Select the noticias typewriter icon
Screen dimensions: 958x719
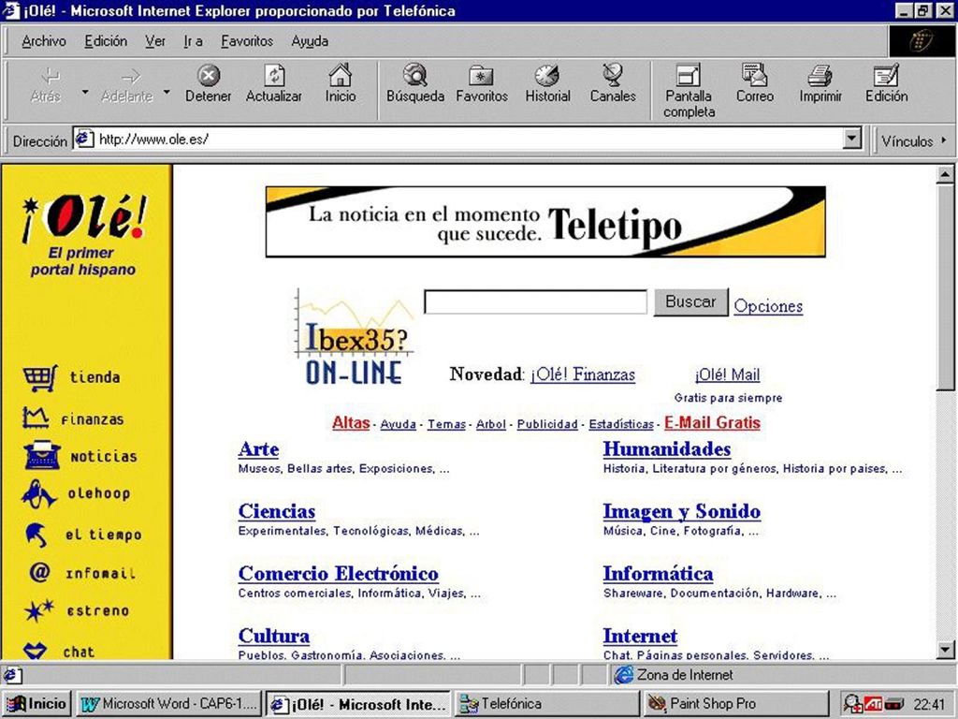39,455
